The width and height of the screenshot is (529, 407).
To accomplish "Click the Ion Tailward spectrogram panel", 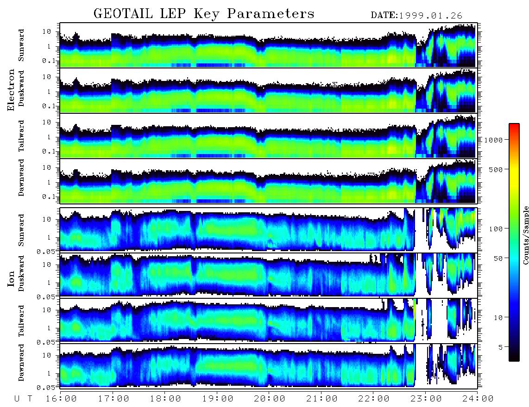I will point(269,321).
